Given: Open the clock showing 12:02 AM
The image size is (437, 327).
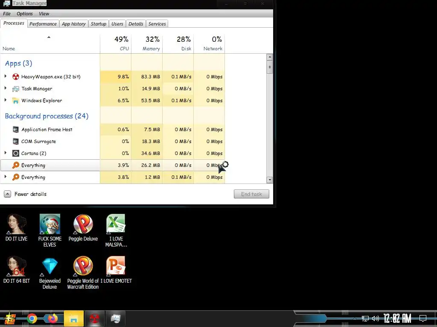Looking at the screenshot, I should pos(397,318).
